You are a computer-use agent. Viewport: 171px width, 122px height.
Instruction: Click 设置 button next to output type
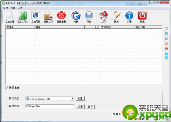(x=80, y=99)
